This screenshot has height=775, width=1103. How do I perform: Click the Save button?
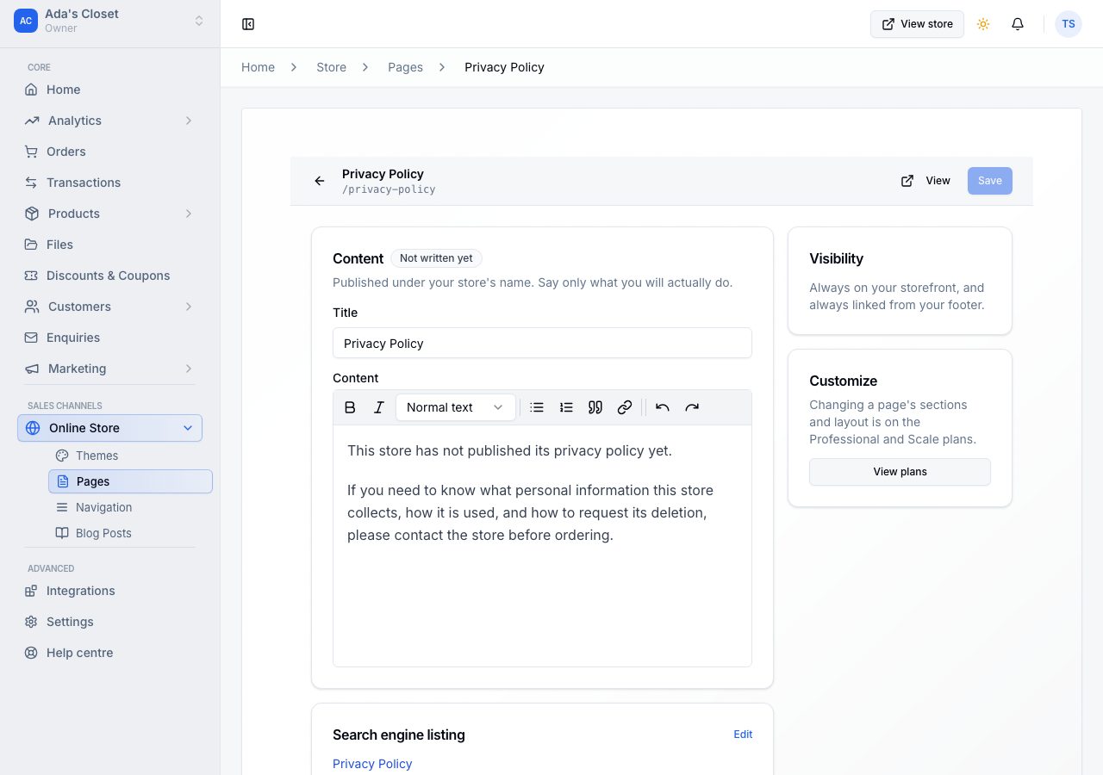pos(990,181)
